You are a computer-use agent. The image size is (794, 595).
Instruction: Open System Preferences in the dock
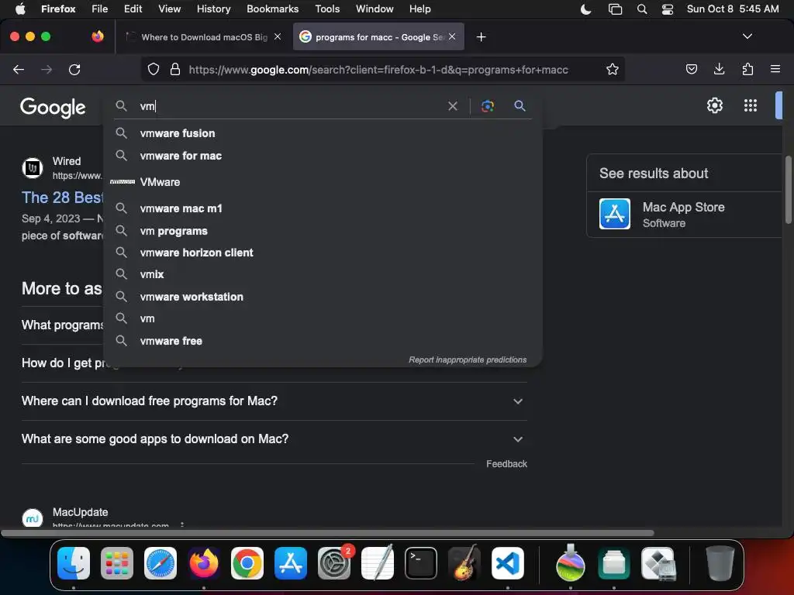(334, 563)
